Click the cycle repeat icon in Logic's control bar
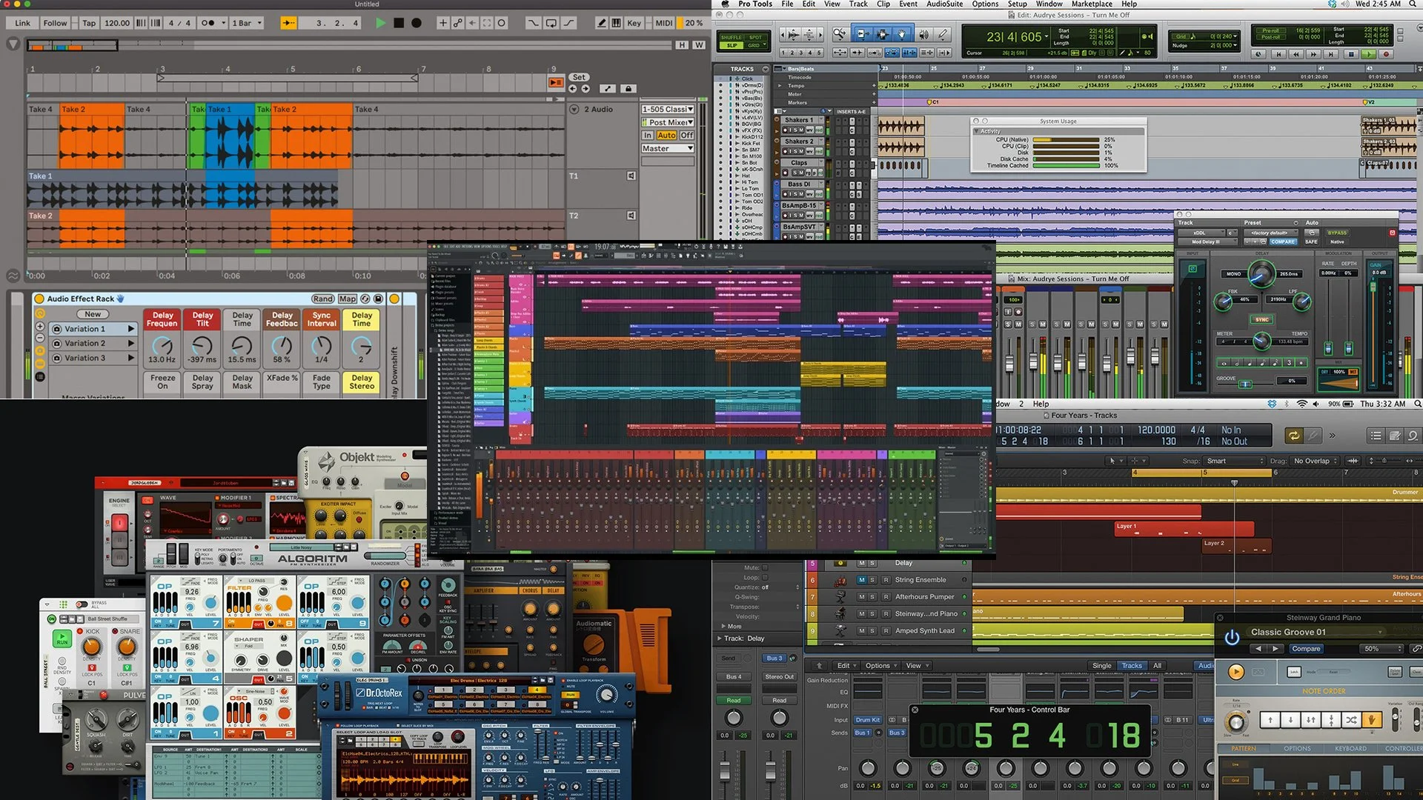1423x800 pixels. click(1294, 434)
